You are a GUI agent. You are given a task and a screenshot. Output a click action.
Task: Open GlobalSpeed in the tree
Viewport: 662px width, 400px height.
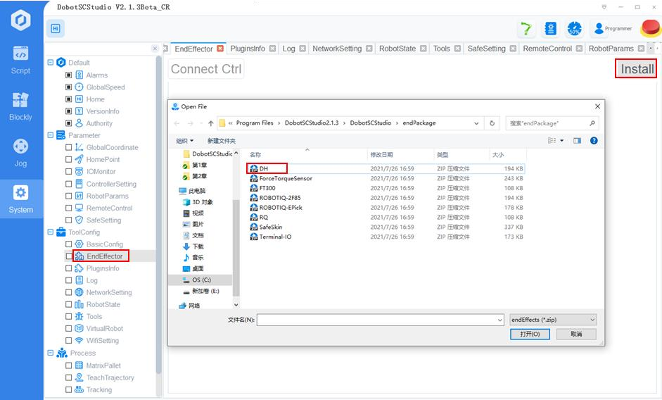tap(106, 87)
